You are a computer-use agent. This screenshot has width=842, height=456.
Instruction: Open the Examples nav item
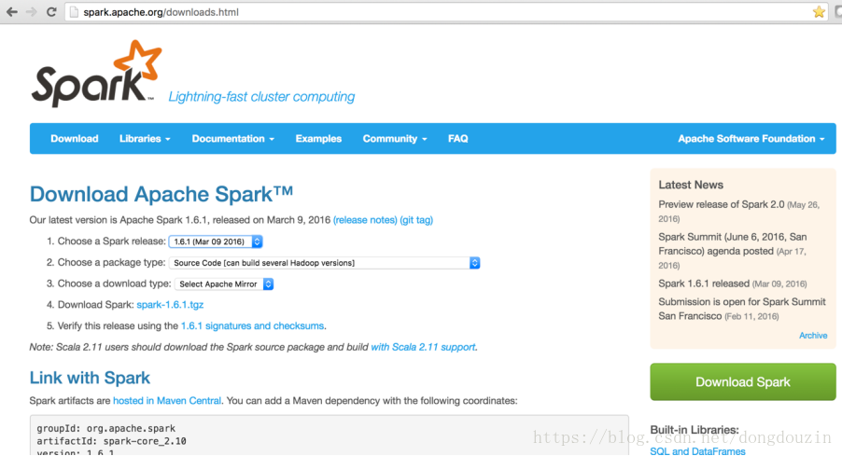click(318, 138)
